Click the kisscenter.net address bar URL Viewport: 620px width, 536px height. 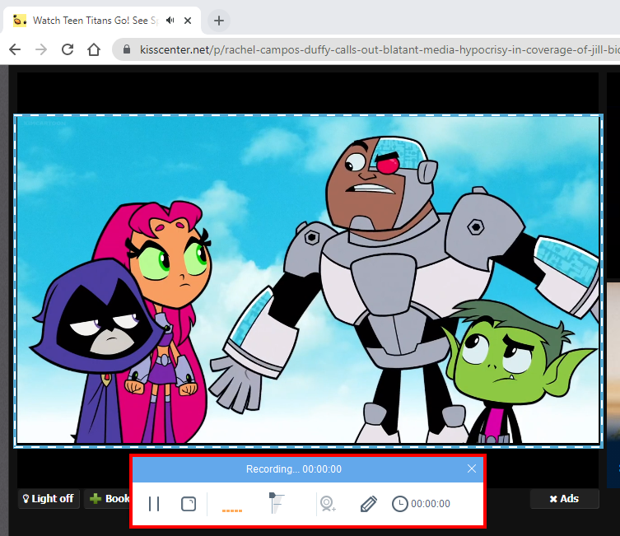coord(380,49)
